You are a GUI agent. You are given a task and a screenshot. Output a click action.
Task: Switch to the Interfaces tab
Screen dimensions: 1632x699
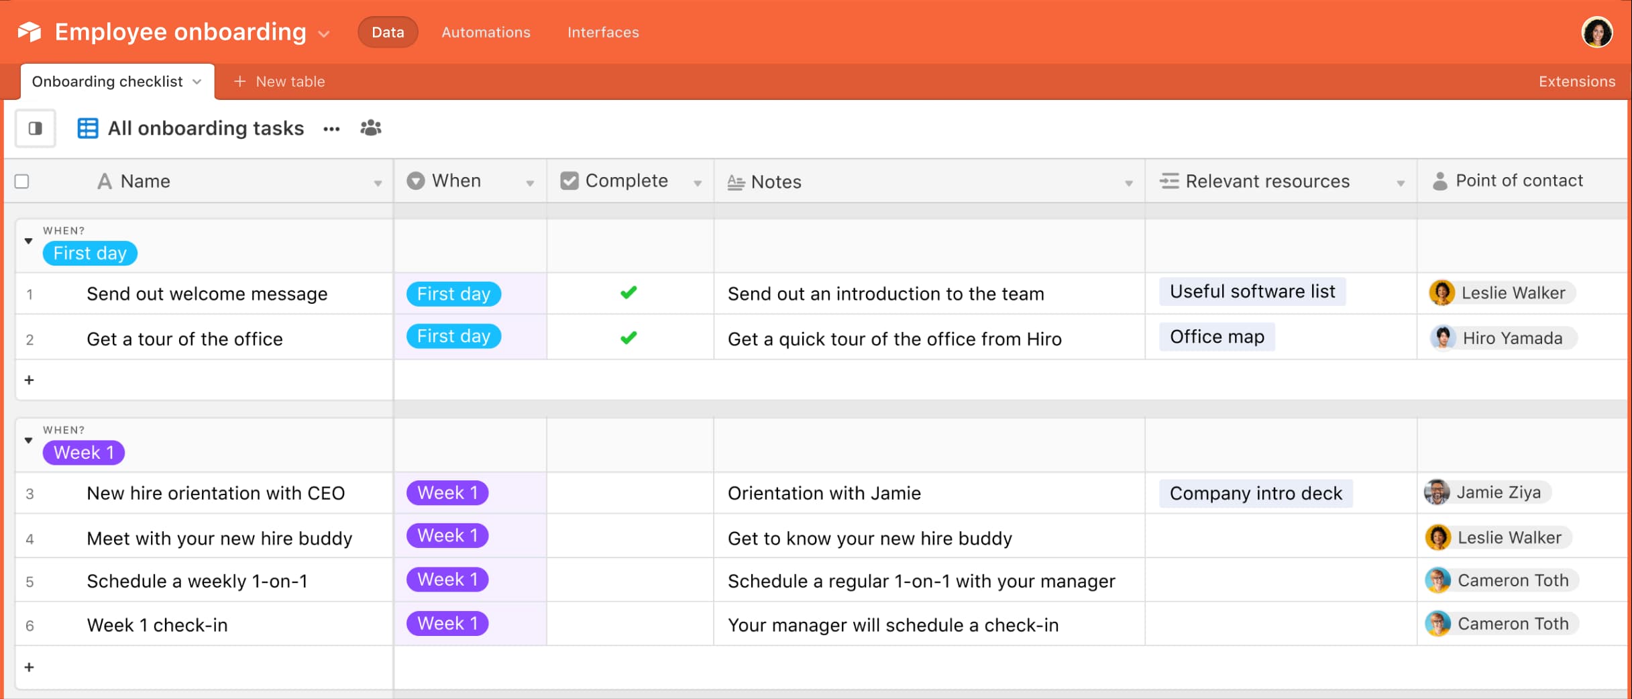603,32
